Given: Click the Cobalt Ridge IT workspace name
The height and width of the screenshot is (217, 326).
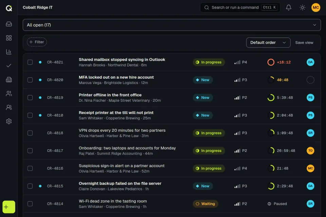Looking at the screenshot, I should (38, 7).
